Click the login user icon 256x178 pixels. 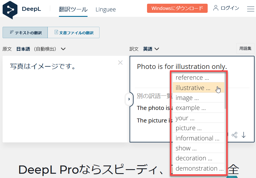click(x=216, y=8)
